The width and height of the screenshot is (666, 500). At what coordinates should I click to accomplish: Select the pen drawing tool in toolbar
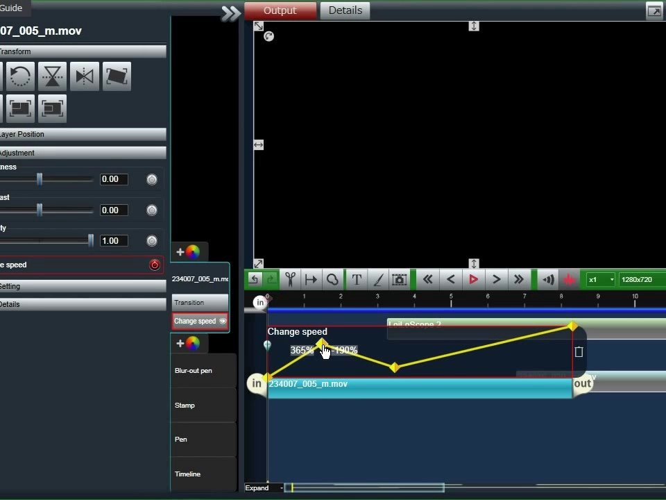pyautogui.click(x=377, y=279)
